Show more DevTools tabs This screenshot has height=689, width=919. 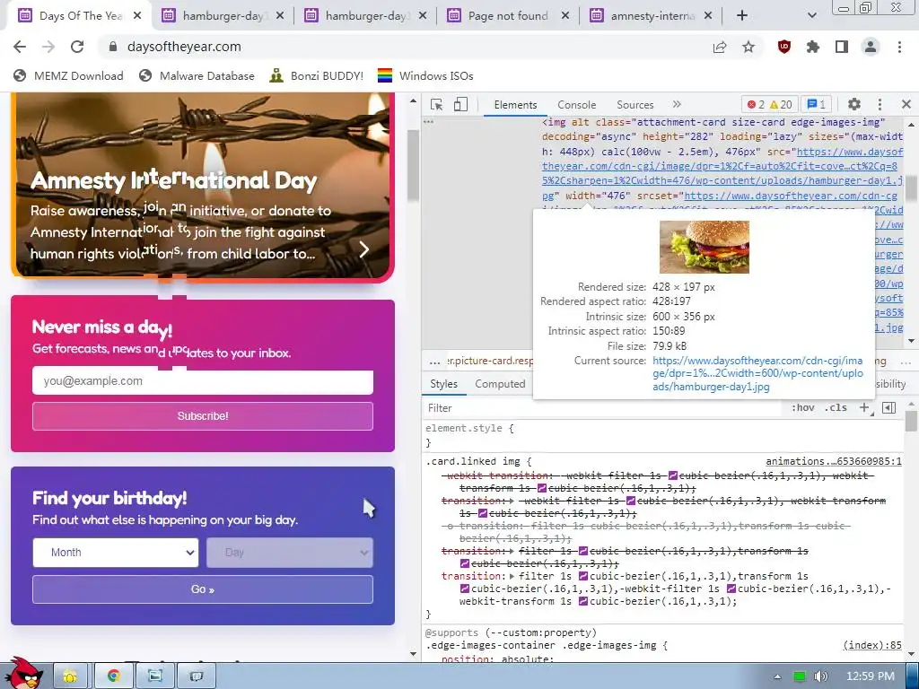pyautogui.click(x=677, y=104)
